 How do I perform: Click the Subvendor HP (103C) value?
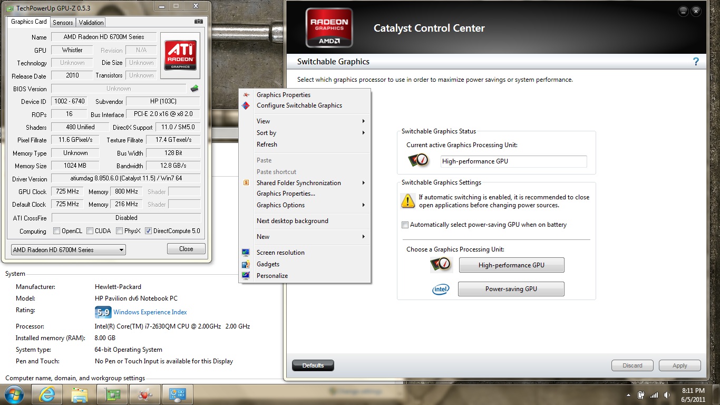[163, 101]
